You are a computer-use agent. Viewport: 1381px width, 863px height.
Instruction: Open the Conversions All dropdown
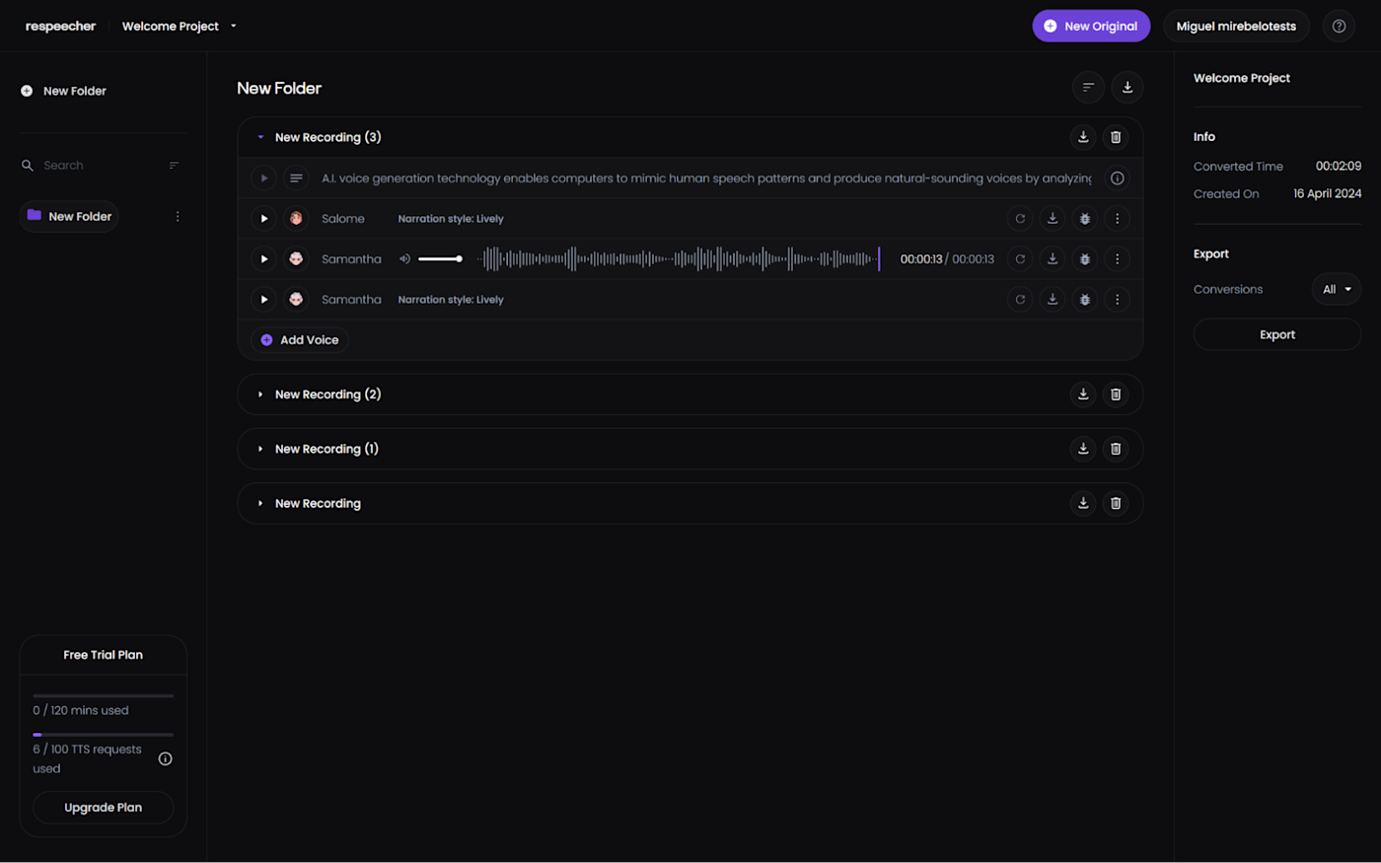pyautogui.click(x=1336, y=289)
